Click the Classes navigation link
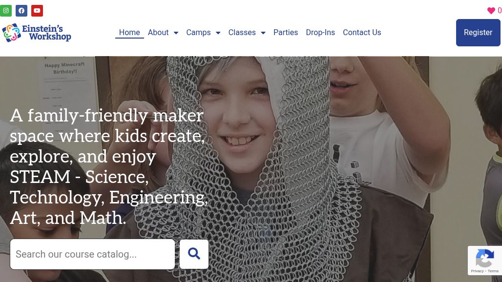 click(x=242, y=32)
